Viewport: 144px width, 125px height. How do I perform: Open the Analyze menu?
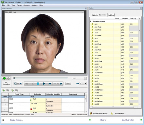[x=34, y=5]
